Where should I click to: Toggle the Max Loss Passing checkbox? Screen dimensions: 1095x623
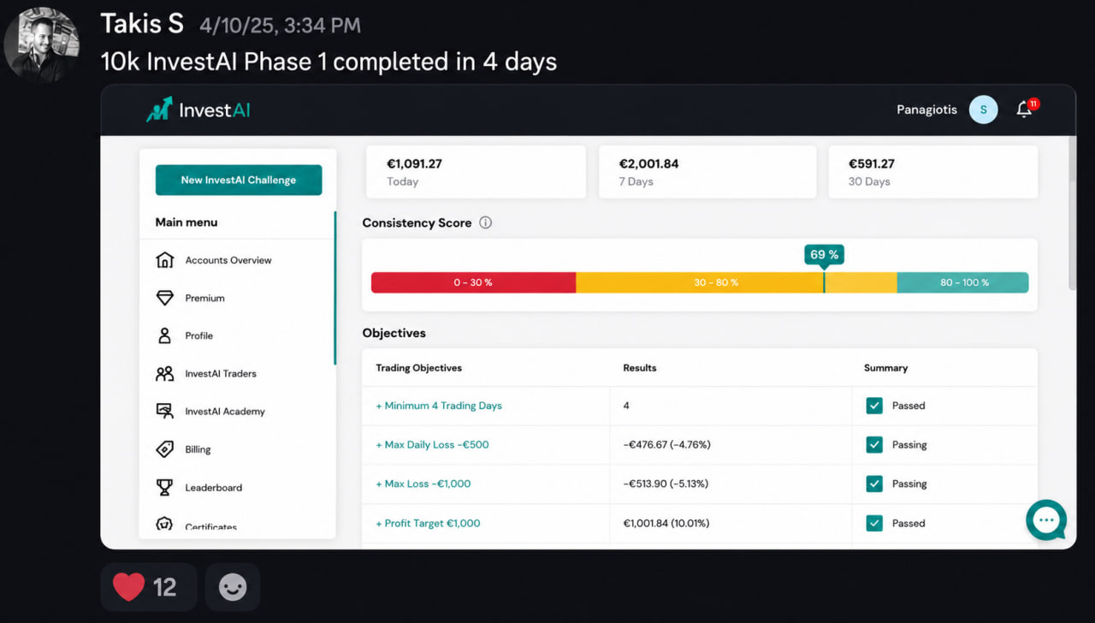(874, 484)
